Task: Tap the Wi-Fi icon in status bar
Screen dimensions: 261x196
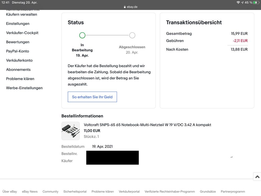Action: click(238, 3)
